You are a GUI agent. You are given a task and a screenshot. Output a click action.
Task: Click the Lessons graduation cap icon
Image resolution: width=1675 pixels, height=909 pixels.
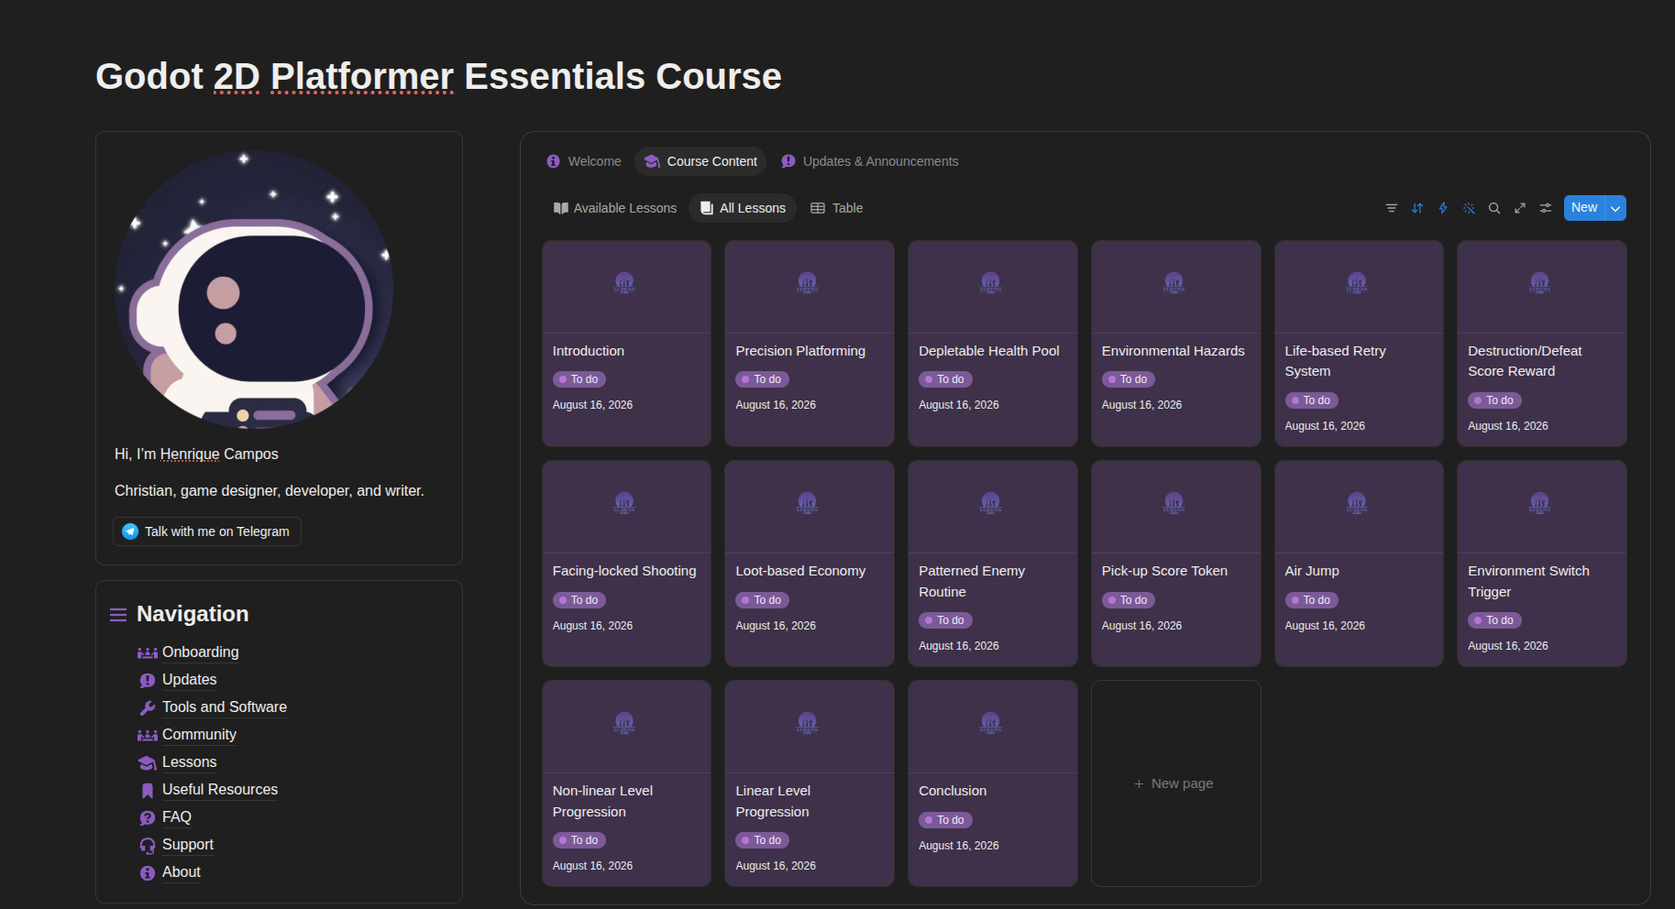click(x=148, y=762)
